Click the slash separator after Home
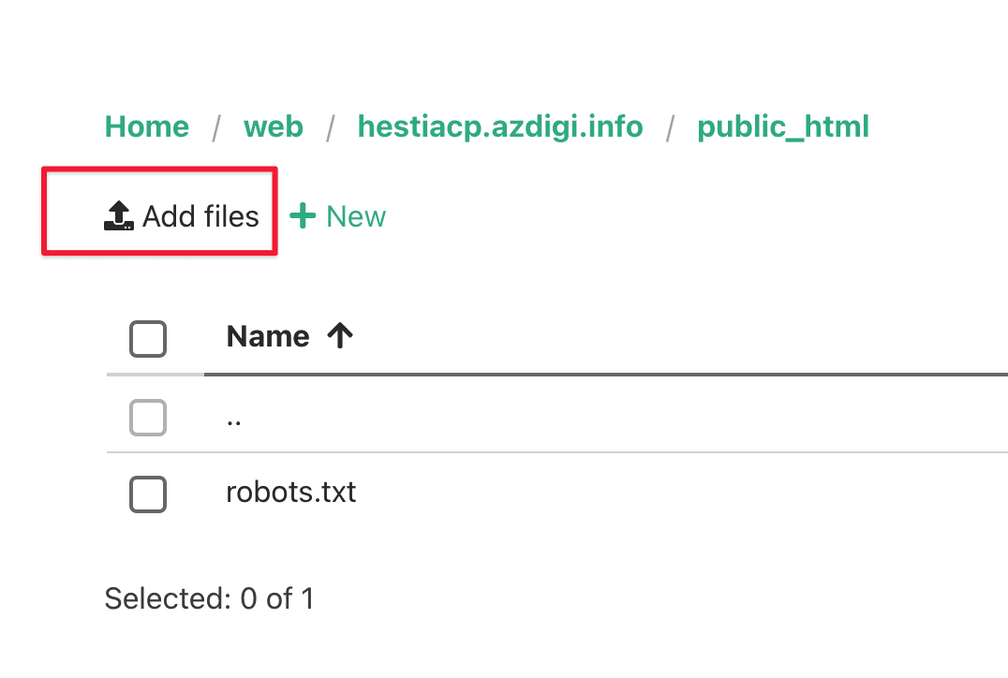This screenshot has width=1008, height=678. (x=215, y=126)
